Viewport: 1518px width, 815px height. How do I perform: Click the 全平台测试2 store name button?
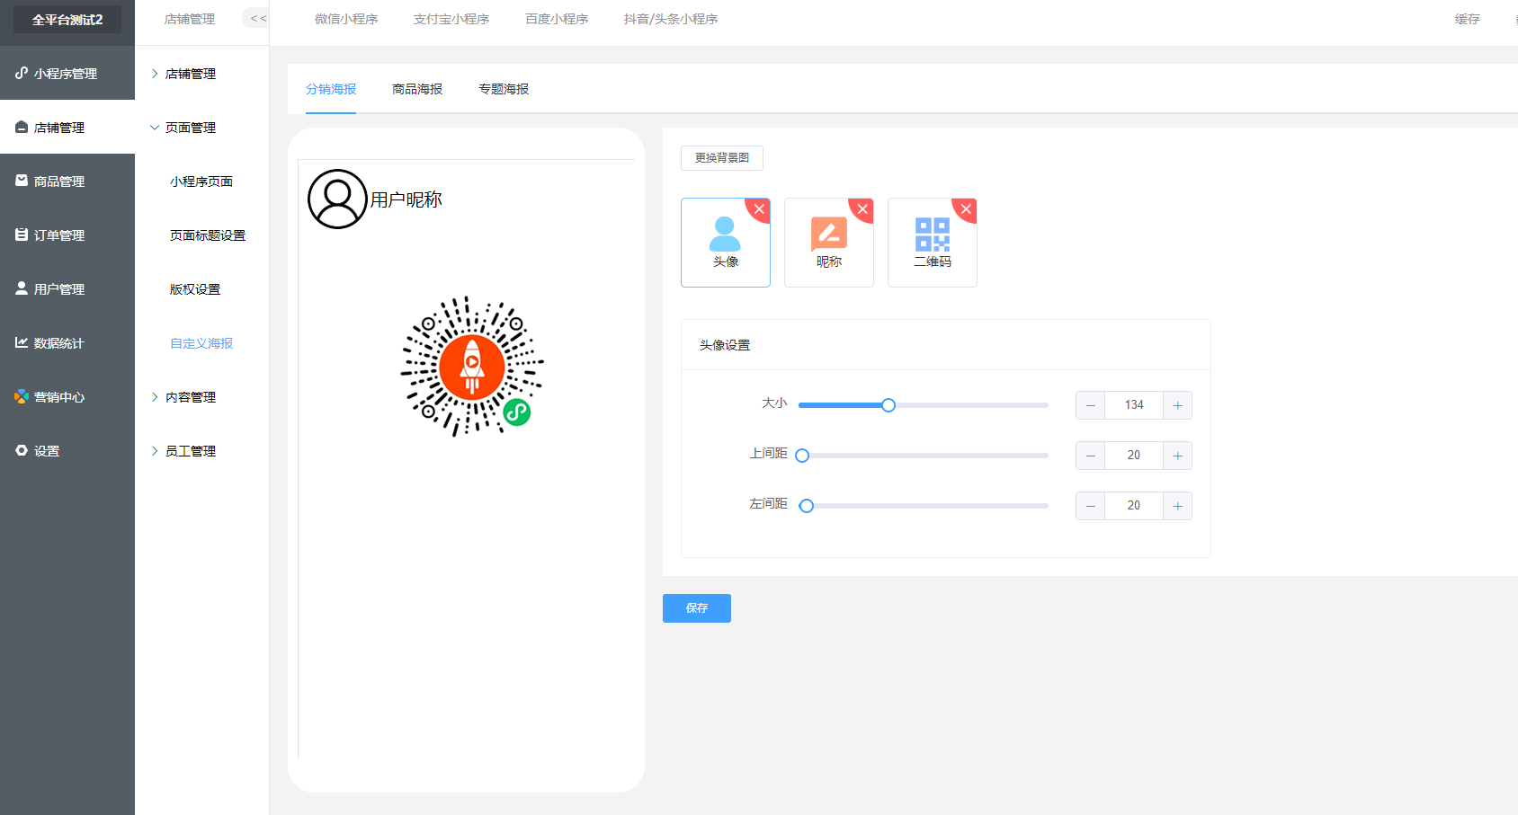point(67,20)
